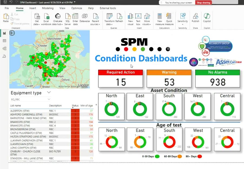Switch to Table view in the left sidebar

click(x=4, y=40)
